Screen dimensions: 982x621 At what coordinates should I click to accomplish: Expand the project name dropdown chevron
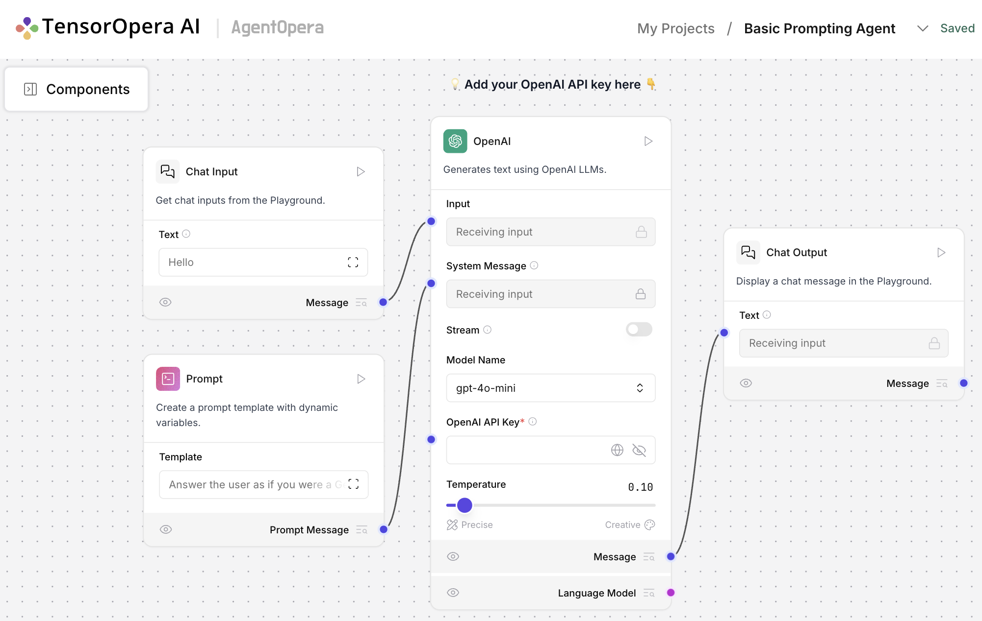922,28
